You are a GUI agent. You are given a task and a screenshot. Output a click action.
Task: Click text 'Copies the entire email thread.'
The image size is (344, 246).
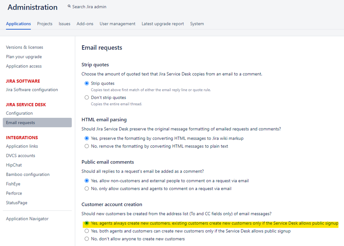pyautogui.click(x=116, y=104)
